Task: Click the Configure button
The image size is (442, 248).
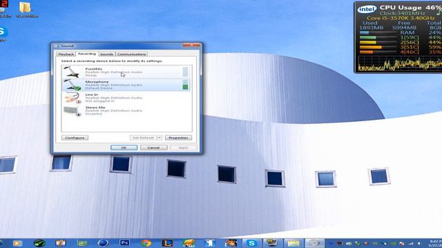Action: (75, 138)
